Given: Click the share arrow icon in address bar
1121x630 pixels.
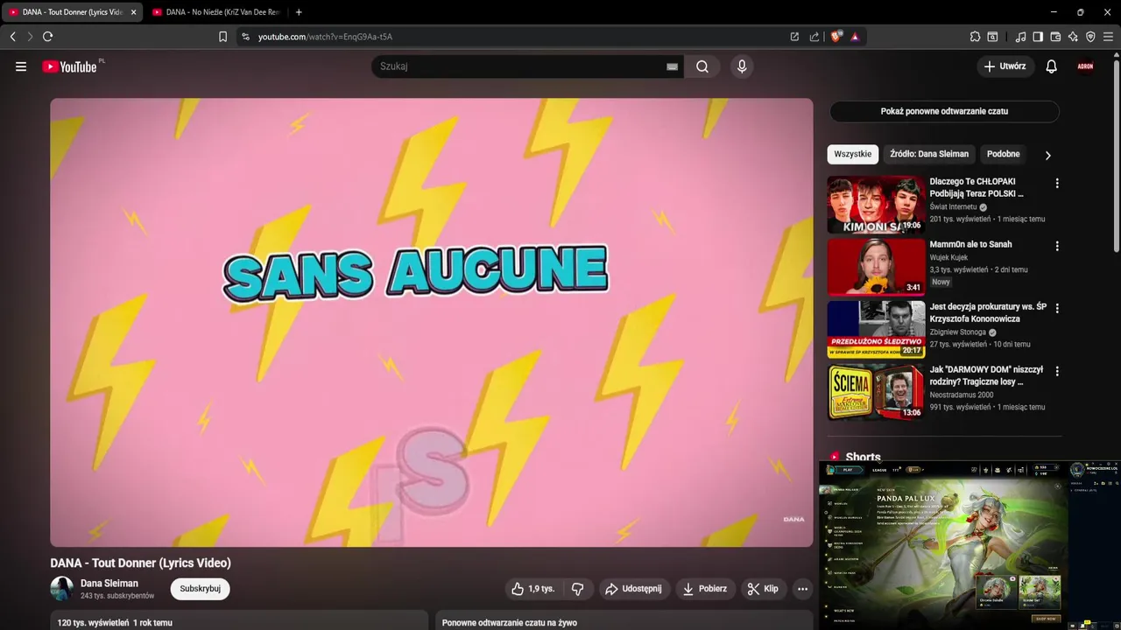Looking at the screenshot, I should (x=814, y=37).
